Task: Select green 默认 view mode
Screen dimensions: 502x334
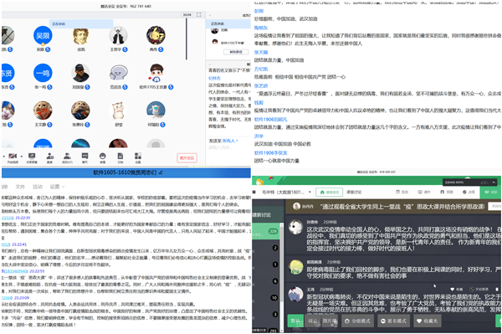Action: (x=295, y=321)
